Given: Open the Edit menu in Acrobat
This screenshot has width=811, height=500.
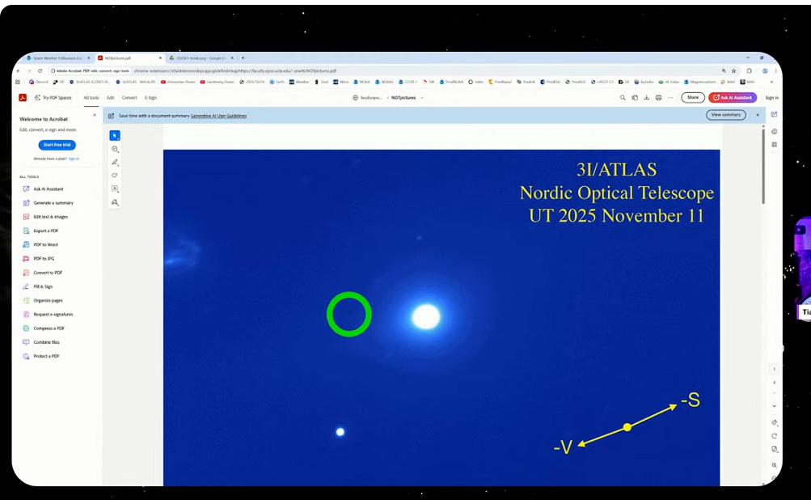Looking at the screenshot, I should click(110, 97).
